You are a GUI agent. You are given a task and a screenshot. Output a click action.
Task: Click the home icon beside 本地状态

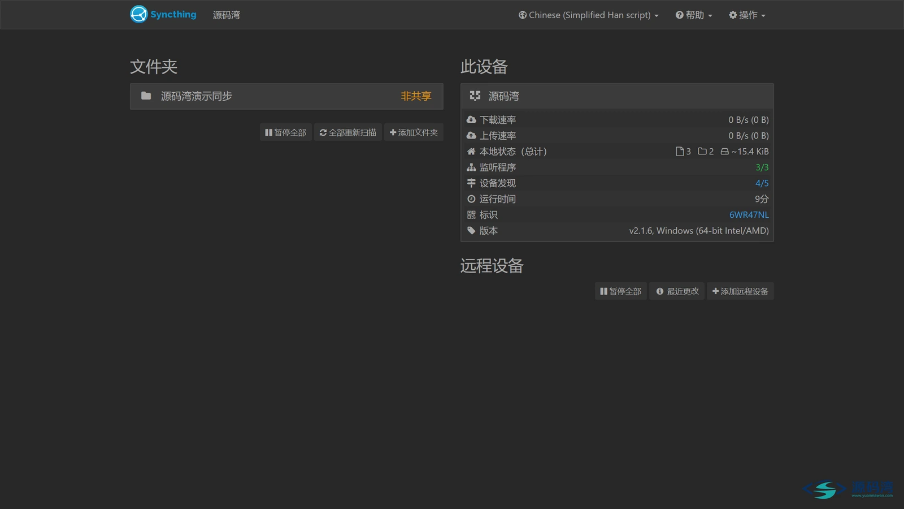471,152
